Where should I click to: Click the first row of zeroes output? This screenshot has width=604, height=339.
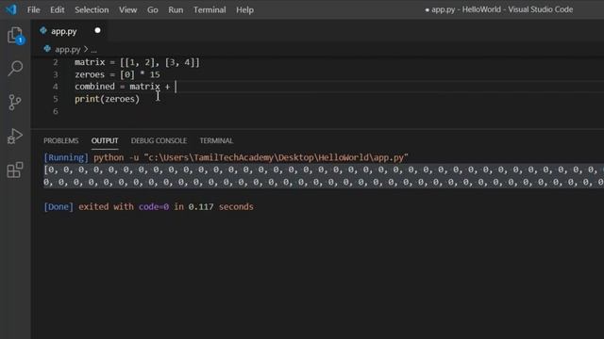point(324,169)
